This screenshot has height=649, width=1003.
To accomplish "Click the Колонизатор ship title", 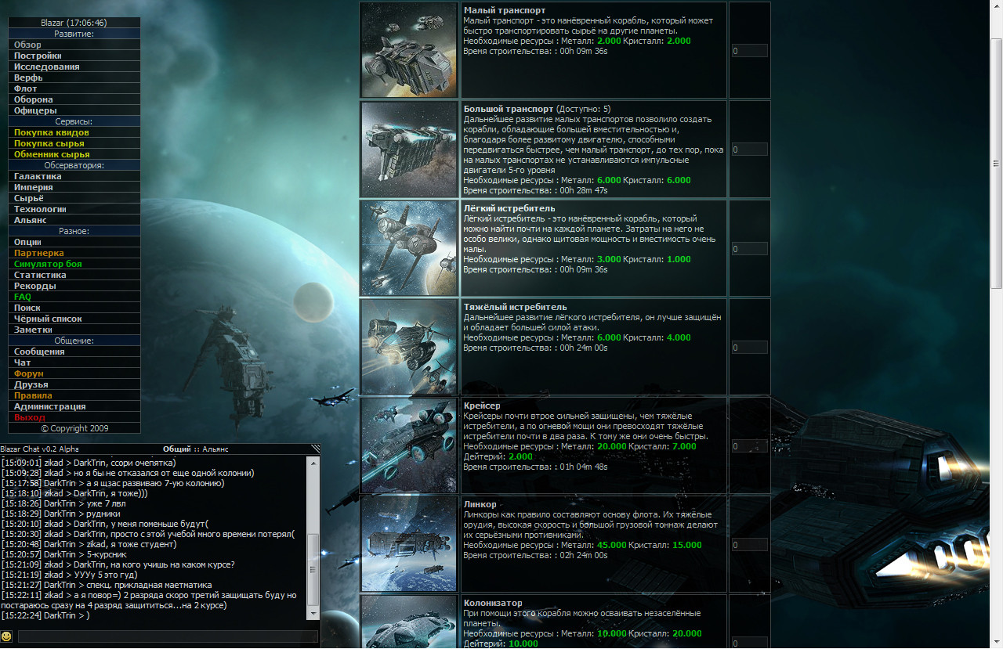I will pos(492,603).
